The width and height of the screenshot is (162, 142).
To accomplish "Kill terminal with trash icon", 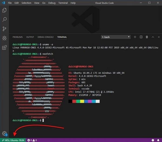I will [147, 37].
